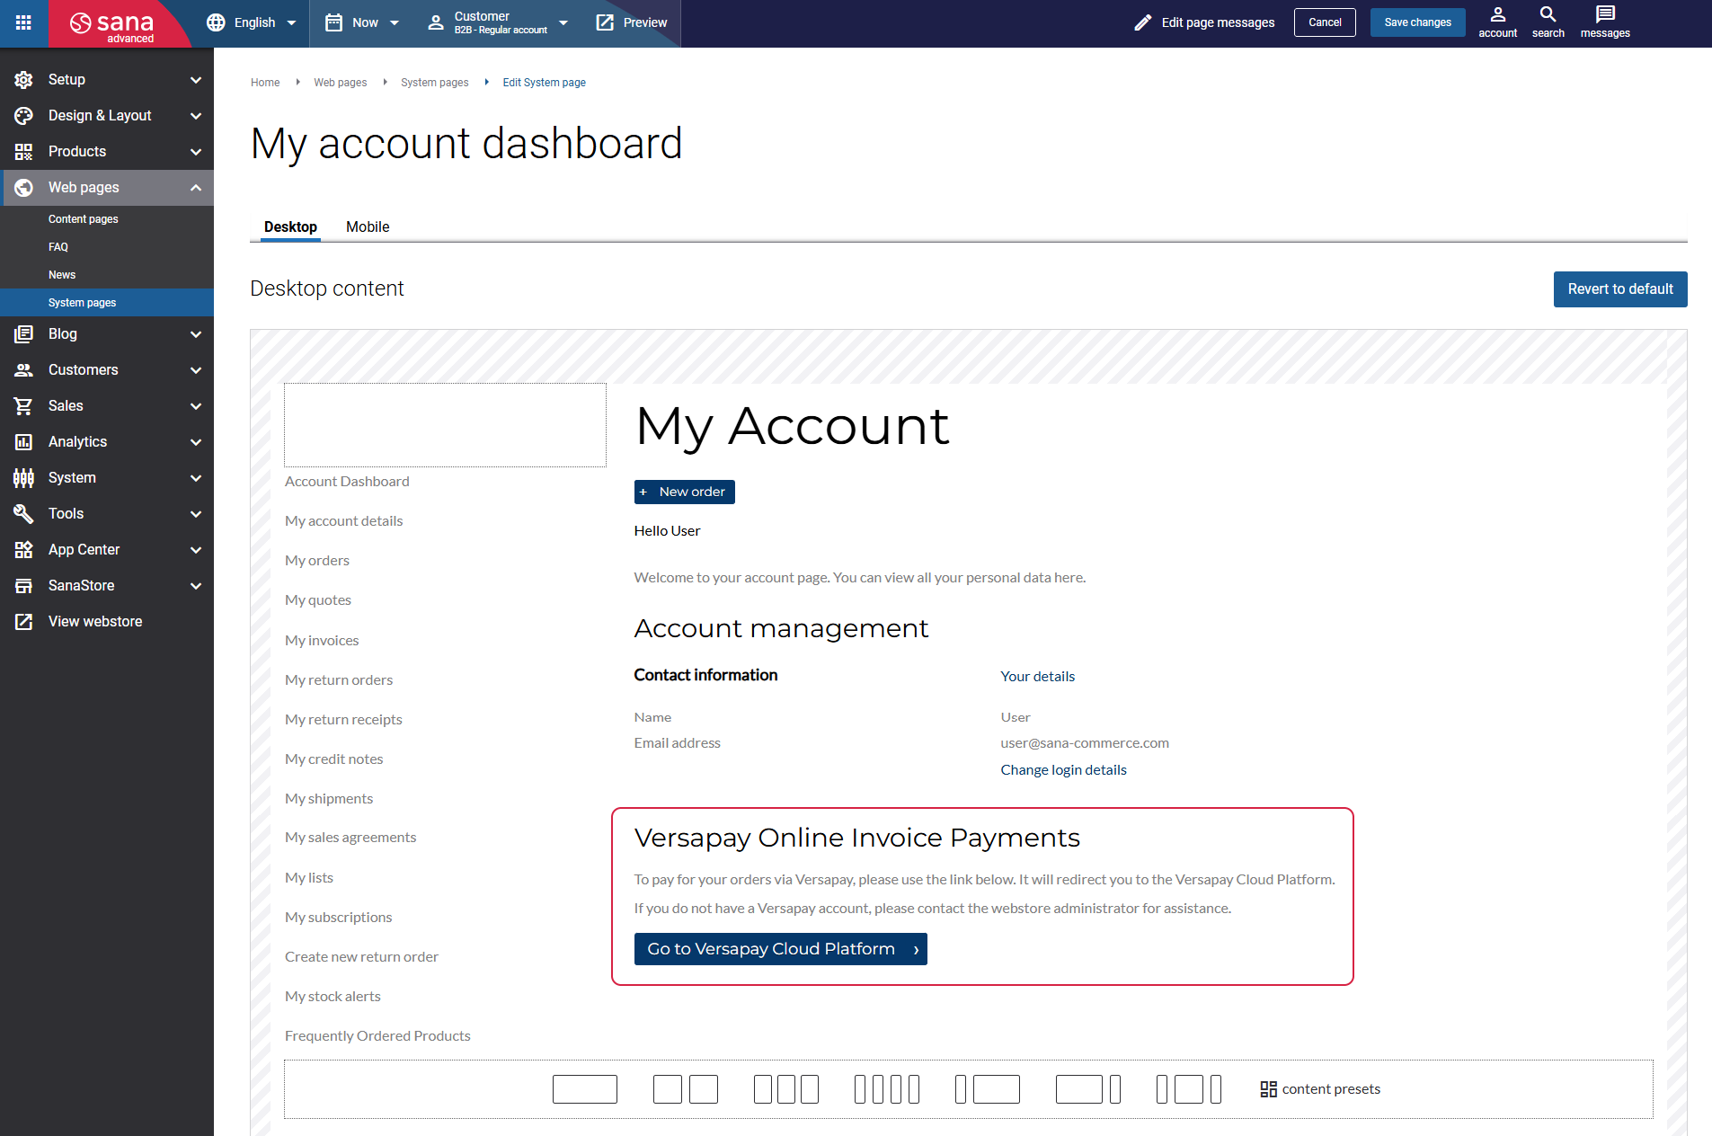Viewport: 1712px width, 1136px height.
Task: Switch to the Desktop tab
Action: [290, 226]
